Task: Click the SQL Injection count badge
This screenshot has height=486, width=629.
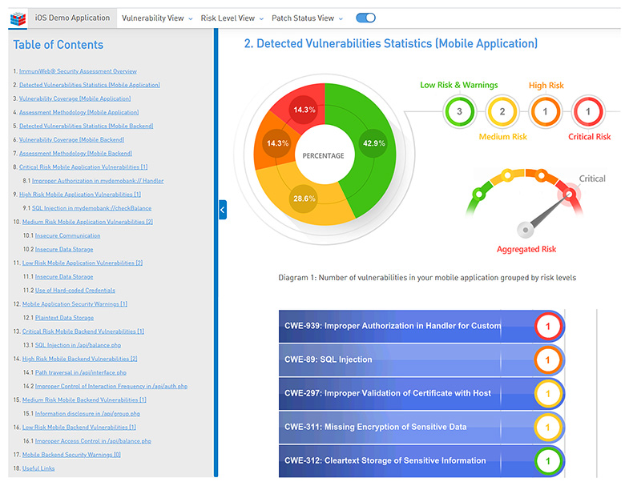Action: pos(548,360)
